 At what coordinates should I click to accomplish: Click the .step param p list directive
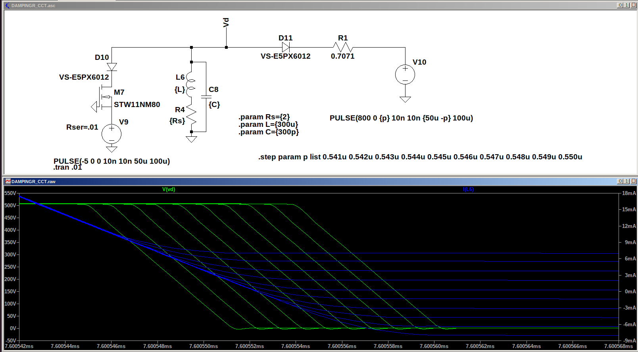420,157
